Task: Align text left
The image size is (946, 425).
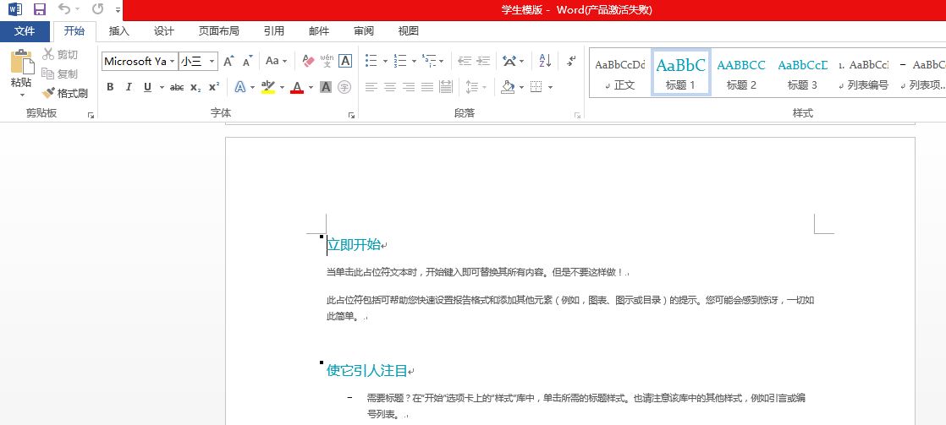Action: (x=371, y=87)
